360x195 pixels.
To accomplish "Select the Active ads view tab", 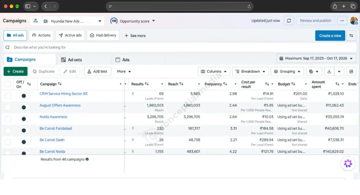I will [x=70, y=35].
